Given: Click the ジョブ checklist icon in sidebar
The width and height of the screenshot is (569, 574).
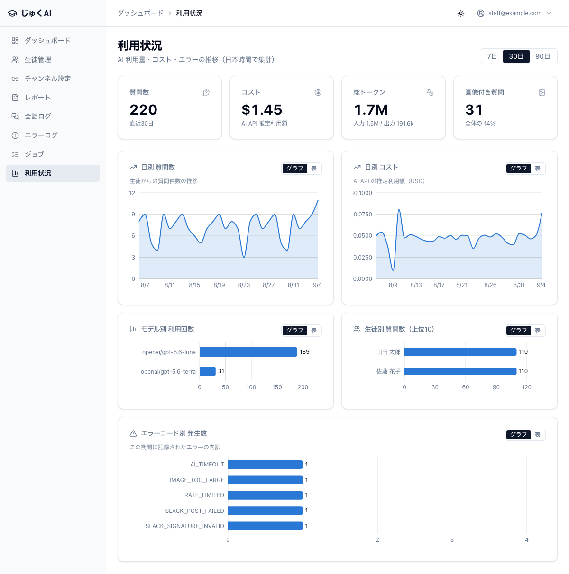Looking at the screenshot, I should click(15, 154).
